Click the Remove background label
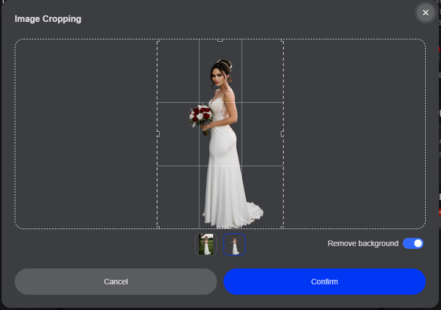 (x=363, y=244)
